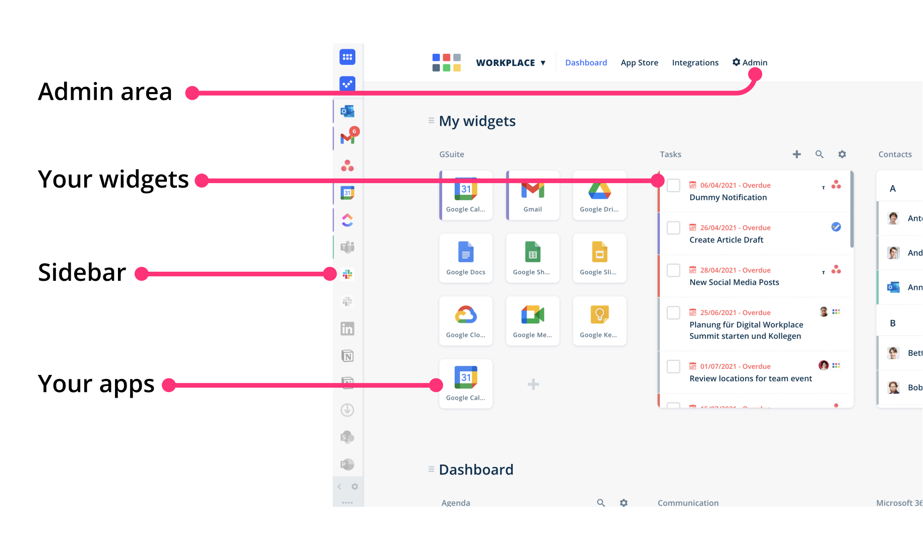Open Gmail with 6 notifications in sidebar
Image resolution: width=923 pixels, height=544 pixels.
tap(348, 137)
